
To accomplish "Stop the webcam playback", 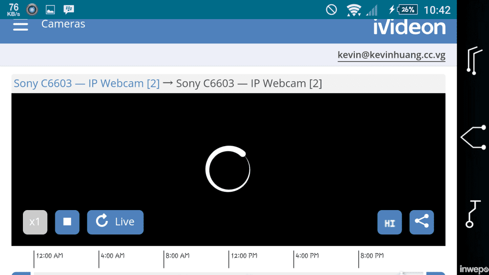I will point(67,222).
